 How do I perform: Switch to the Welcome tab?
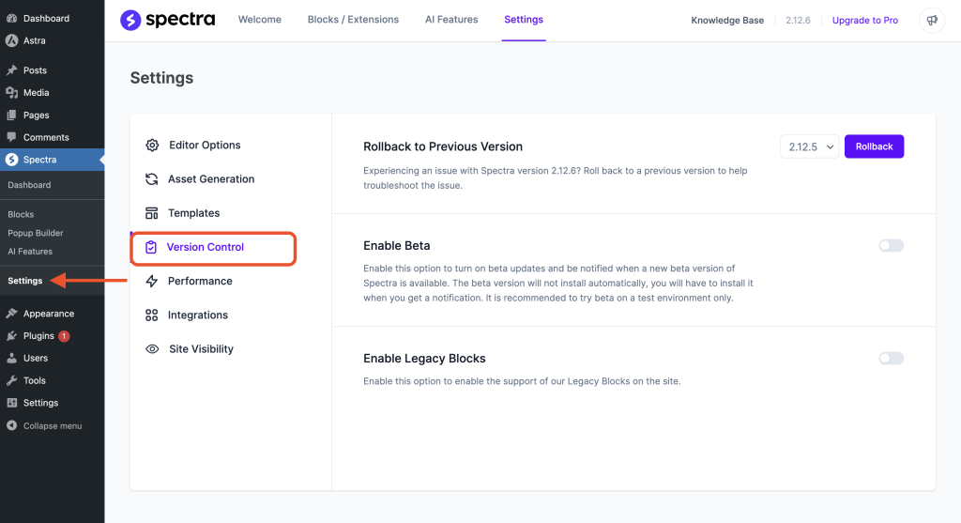(260, 20)
